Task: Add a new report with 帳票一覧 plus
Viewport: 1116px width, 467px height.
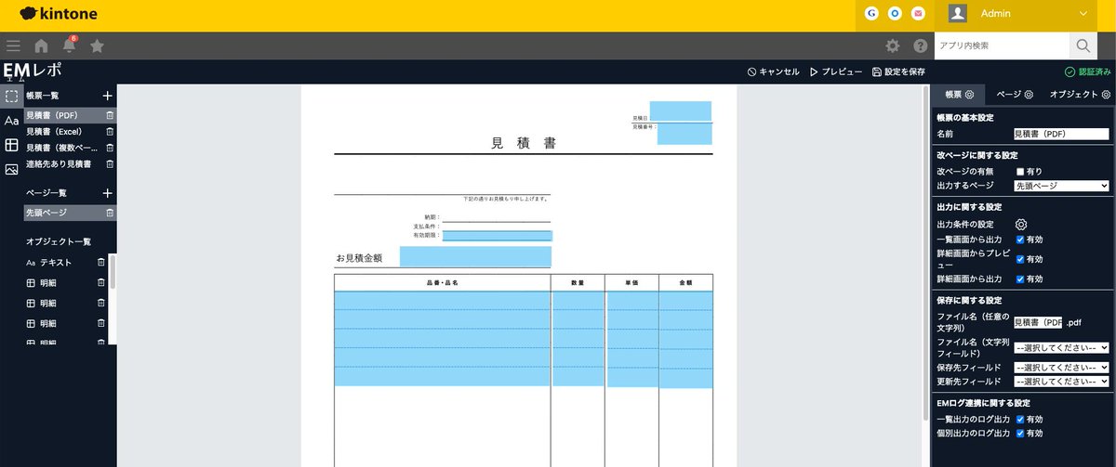Action: (108, 96)
